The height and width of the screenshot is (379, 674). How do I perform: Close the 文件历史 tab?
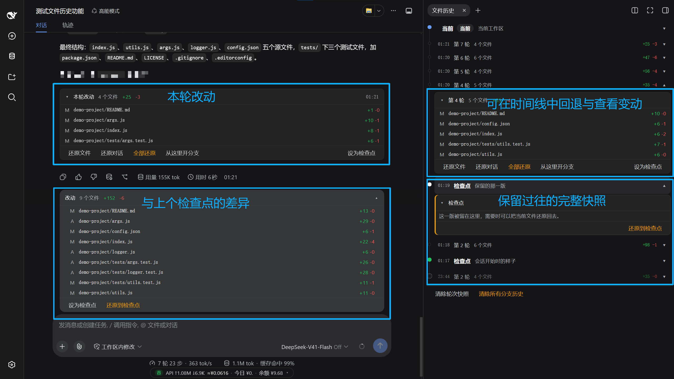(464, 11)
